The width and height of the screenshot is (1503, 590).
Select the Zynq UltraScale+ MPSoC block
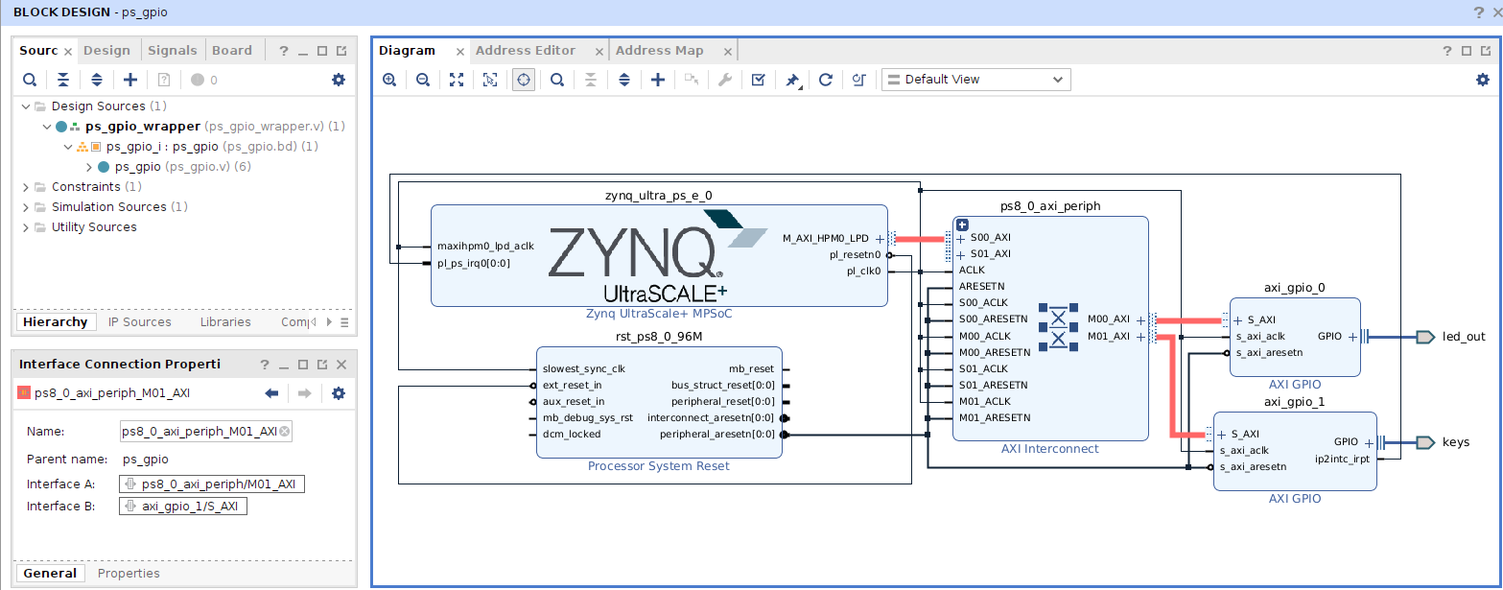click(658, 256)
